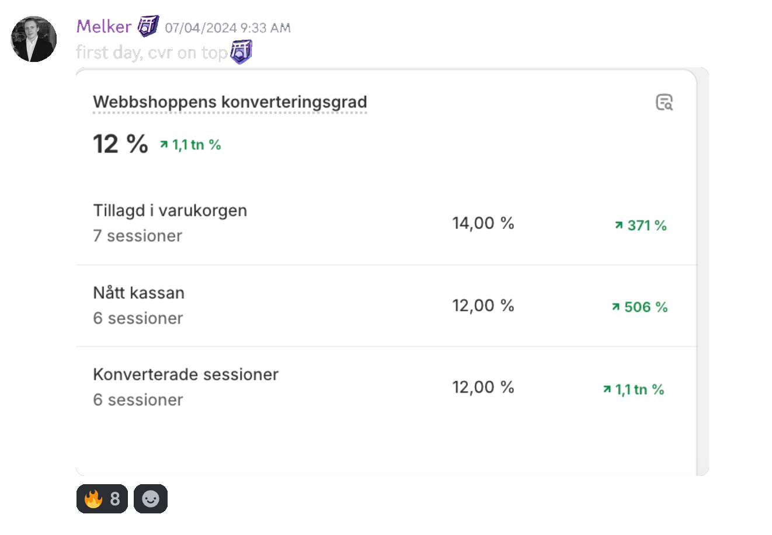This screenshot has height=535, width=772.
Task: Click the green 506 % trend arrow indicator
Action: pyautogui.click(x=639, y=307)
